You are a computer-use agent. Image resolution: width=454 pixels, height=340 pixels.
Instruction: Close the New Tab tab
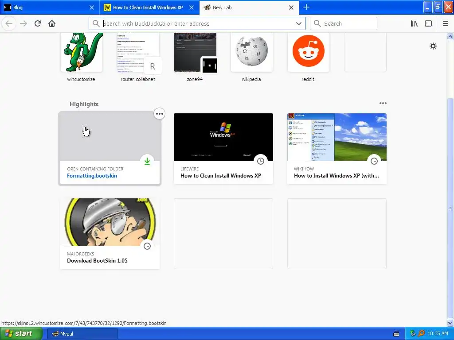(291, 8)
